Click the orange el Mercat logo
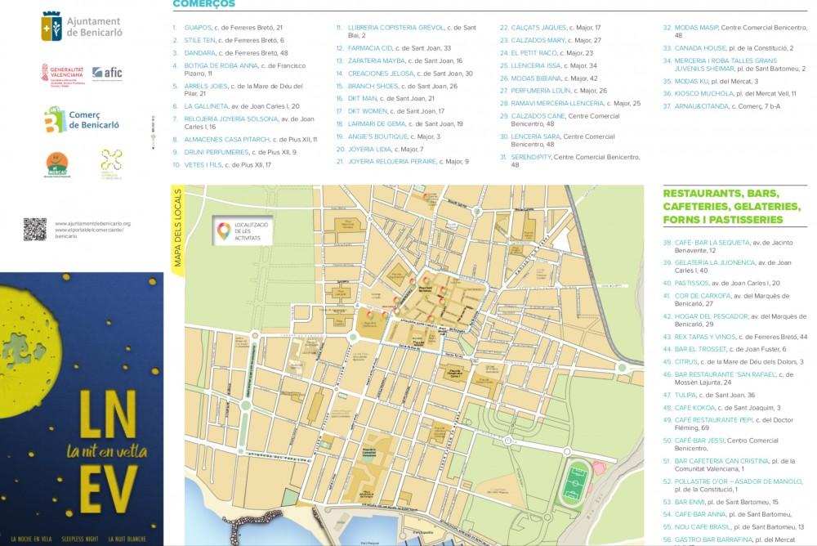 point(60,163)
